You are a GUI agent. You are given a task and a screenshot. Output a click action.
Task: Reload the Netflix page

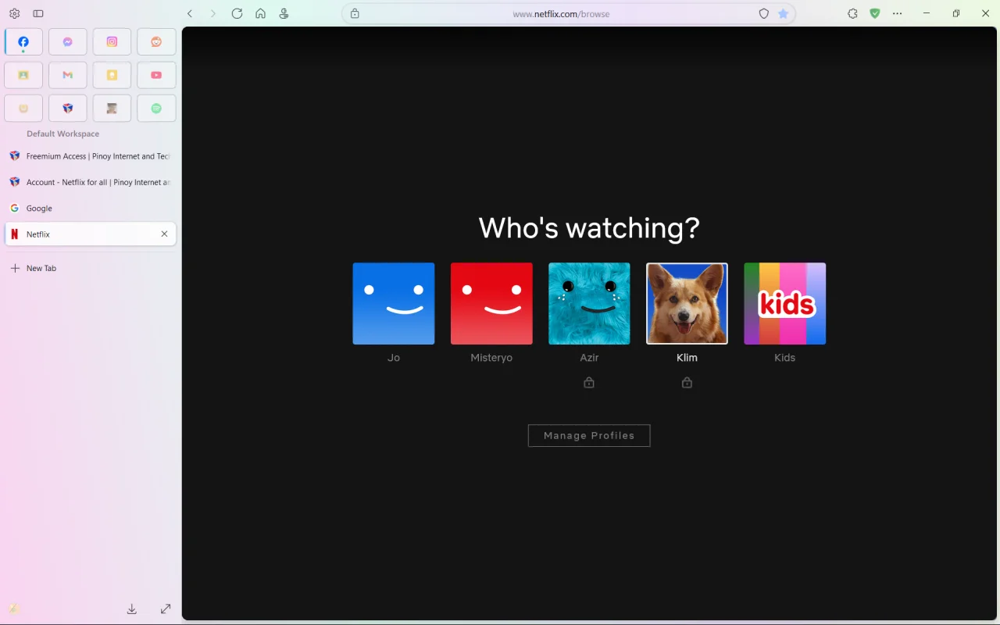(237, 13)
